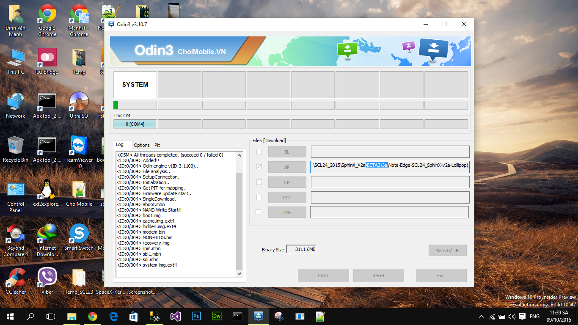Select CCleaner desktop shortcut
Viewport: 578px width, 325px height.
16,281
